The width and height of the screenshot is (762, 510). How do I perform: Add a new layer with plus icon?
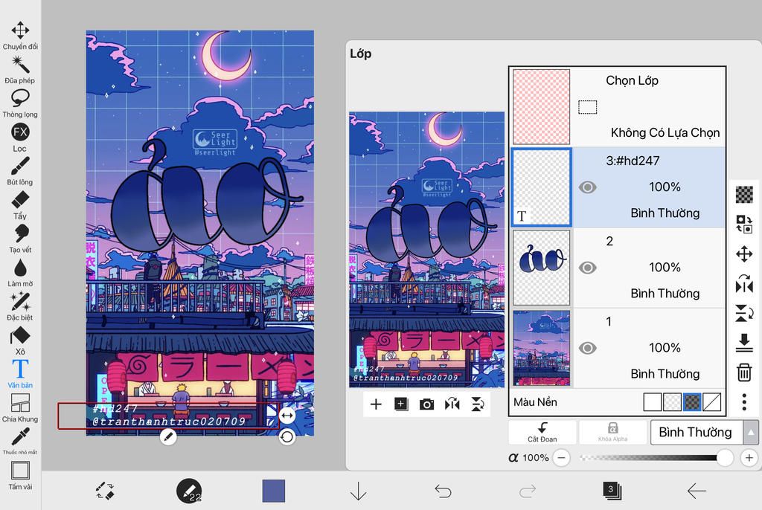pyautogui.click(x=376, y=404)
